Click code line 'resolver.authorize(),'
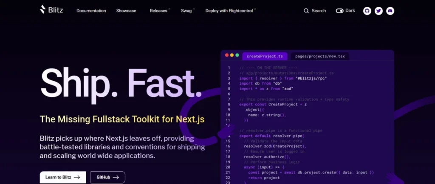 (267, 157)
